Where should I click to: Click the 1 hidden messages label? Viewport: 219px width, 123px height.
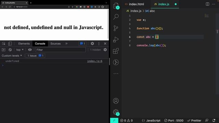[x=95, y=50]
